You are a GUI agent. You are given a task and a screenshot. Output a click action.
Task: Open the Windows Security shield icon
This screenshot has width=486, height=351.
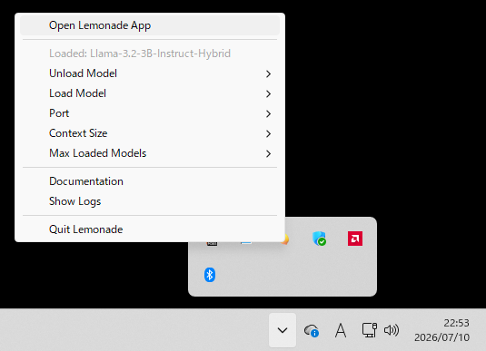[x=319, y=239]
